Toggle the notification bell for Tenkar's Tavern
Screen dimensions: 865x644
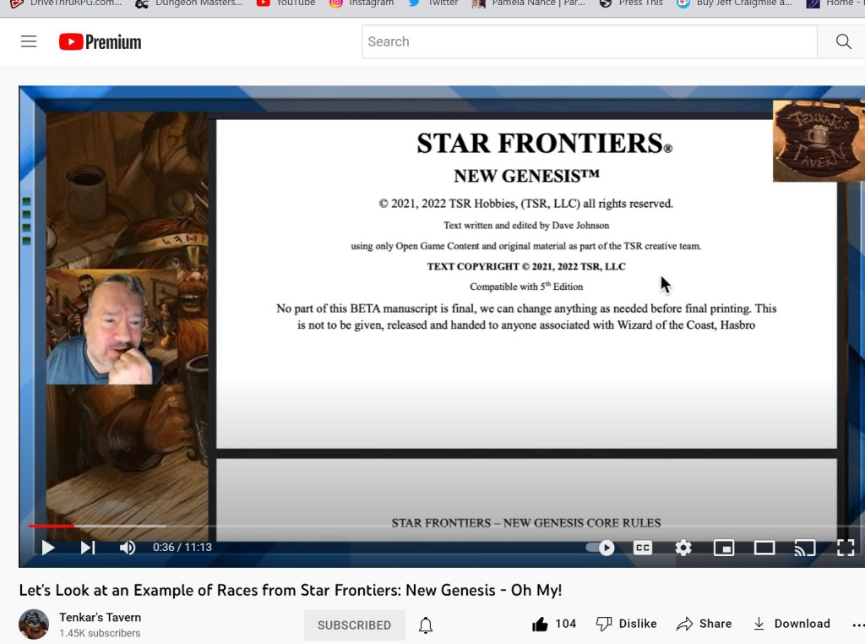[426, 625]
